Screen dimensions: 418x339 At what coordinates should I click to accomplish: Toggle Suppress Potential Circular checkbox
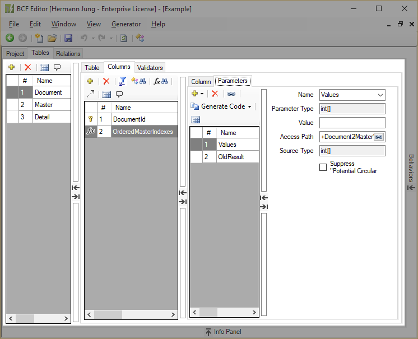(323, 167)
